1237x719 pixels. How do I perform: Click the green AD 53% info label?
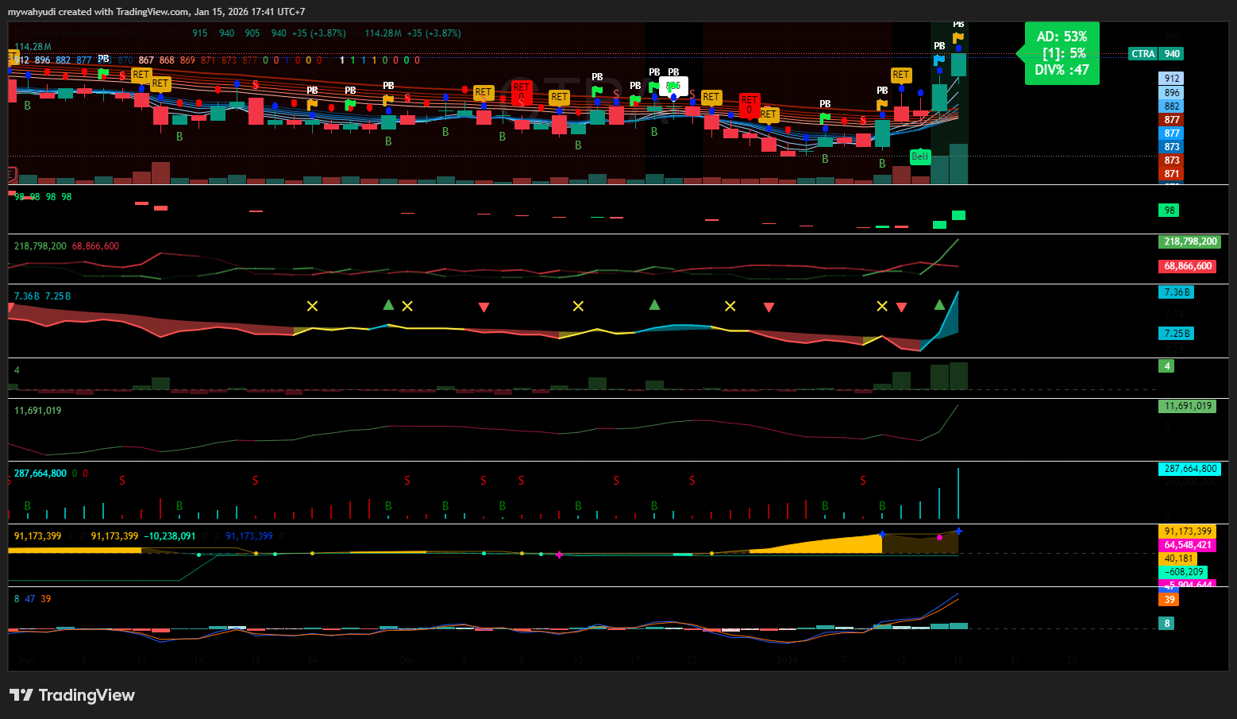pyautogui.click(x=1061, y=53)
